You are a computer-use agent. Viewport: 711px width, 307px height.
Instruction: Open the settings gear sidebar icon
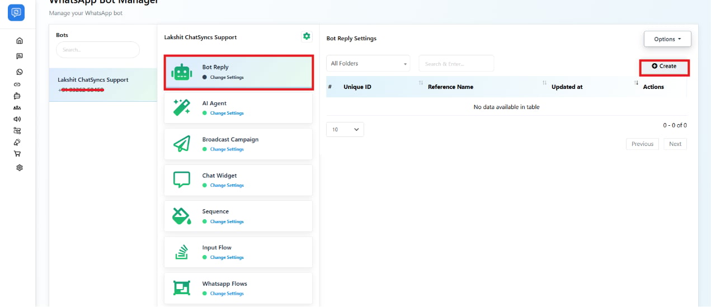pyautogui.click(x=20, y=168)
